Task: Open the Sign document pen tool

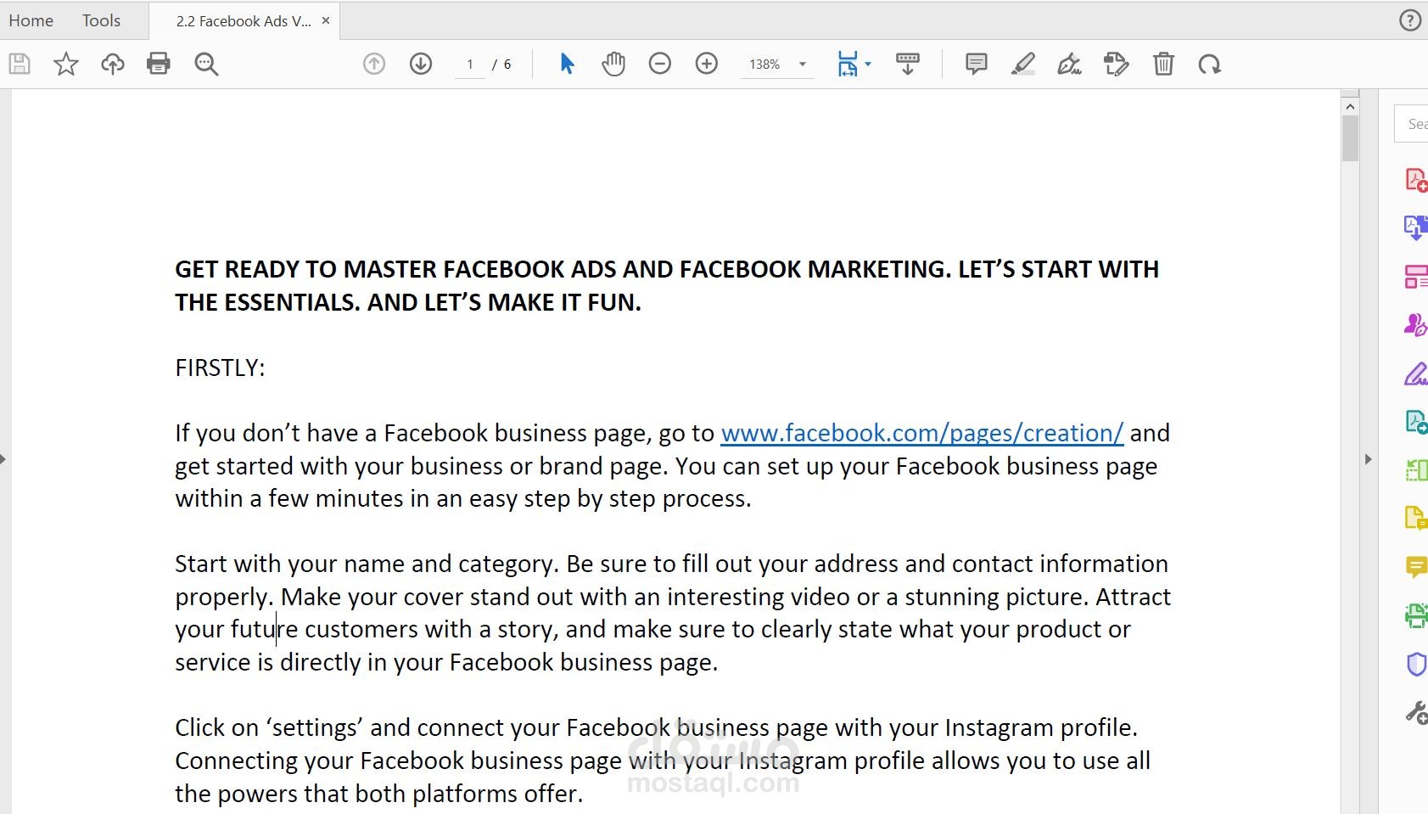Action: click(1069, 64)
